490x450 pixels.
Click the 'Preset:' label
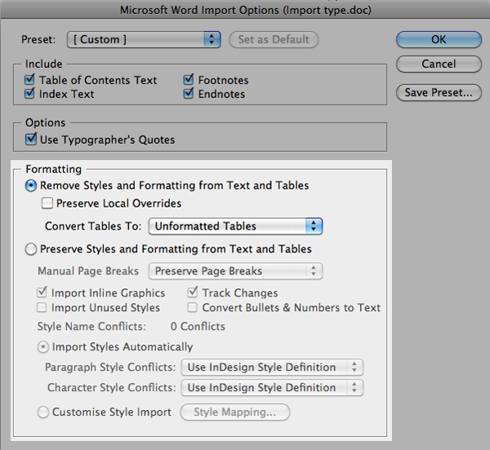tap(38, 40)
